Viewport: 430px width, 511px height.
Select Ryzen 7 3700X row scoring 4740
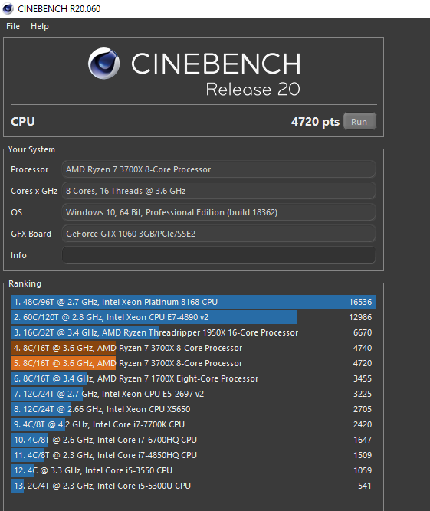(193, 348)
